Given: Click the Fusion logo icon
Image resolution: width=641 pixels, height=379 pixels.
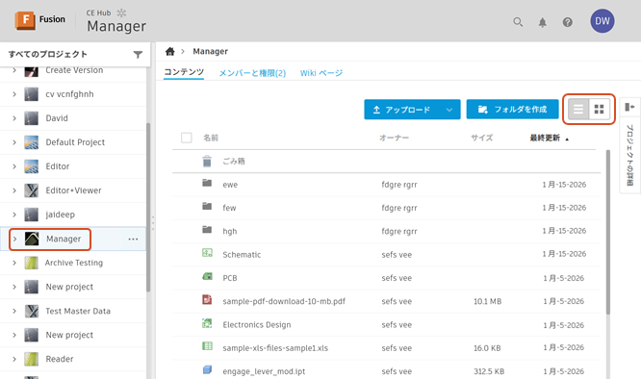Looking at the screenshot, I should click(x=25, y=20).
